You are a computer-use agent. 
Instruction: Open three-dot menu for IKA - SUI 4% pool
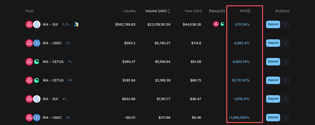(x=286, y=99)
